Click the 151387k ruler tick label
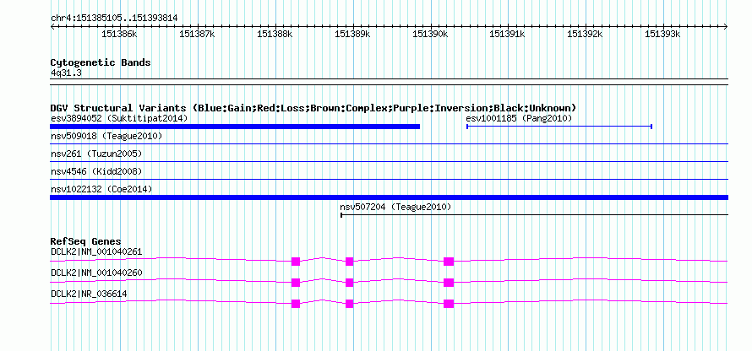 (x=197, y=35)
